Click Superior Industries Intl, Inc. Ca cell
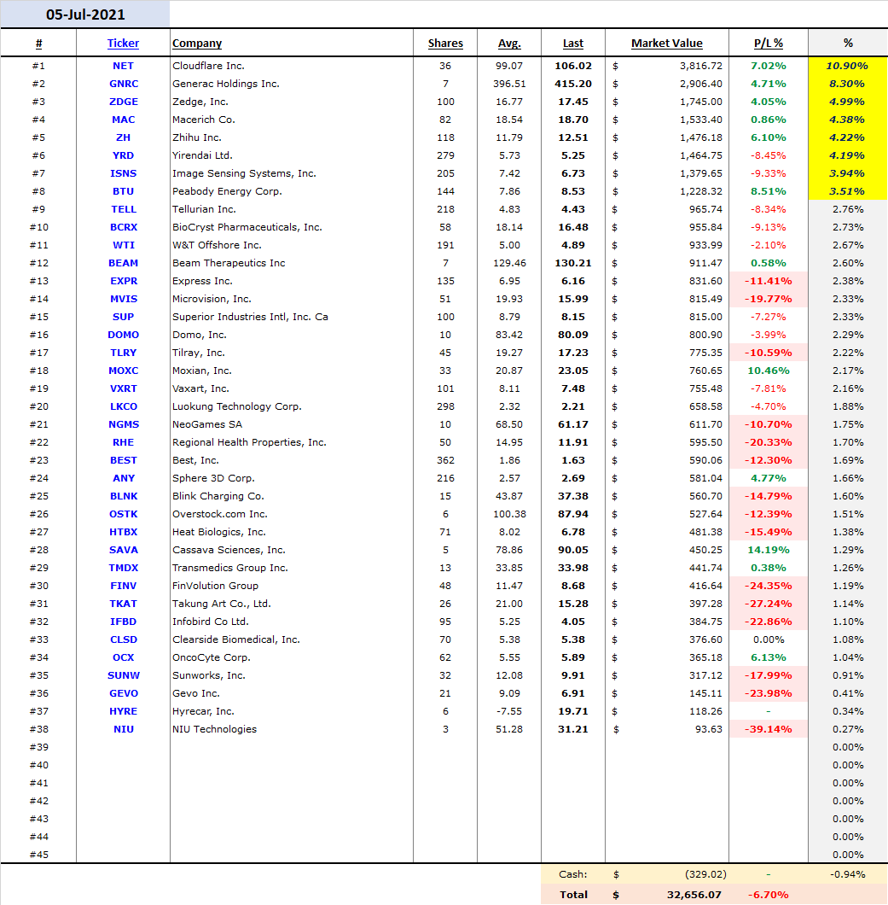The image size is (888, 905). [x=292, y=316]
